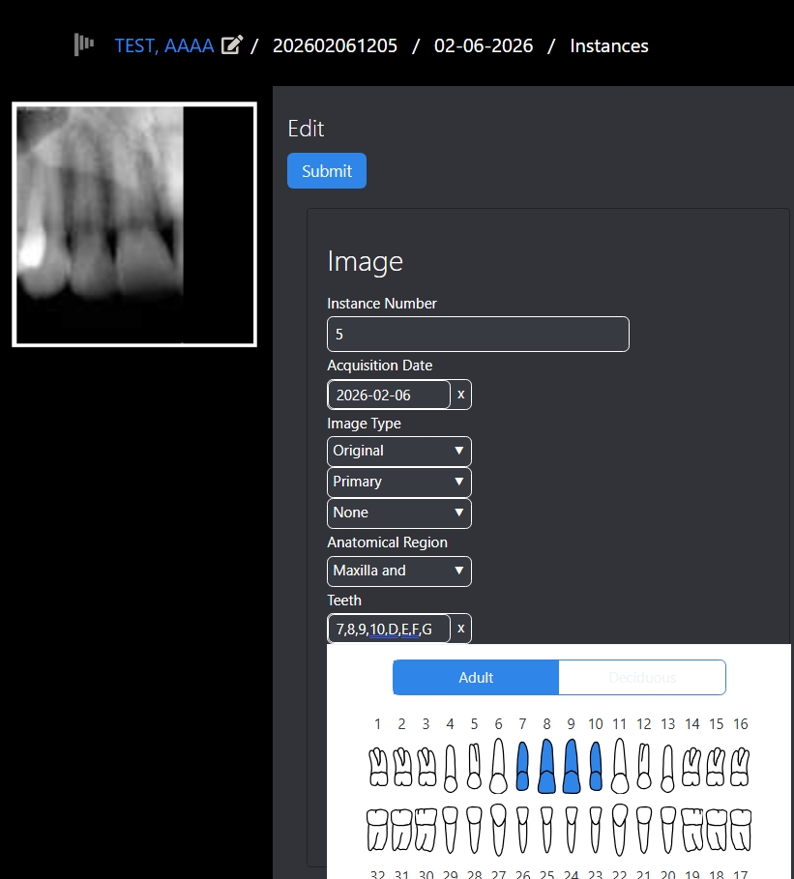
Task: Clear the Teeth selection
Action: click(x=461, y=629)
